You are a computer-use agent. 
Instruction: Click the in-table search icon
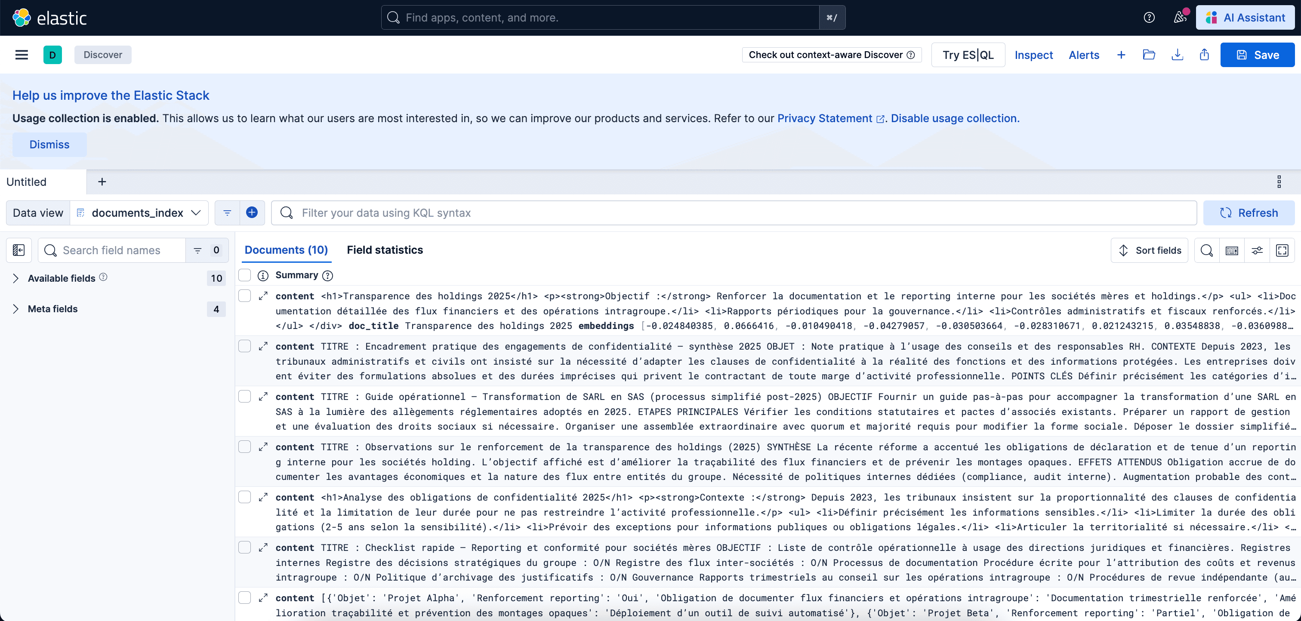1206,250
